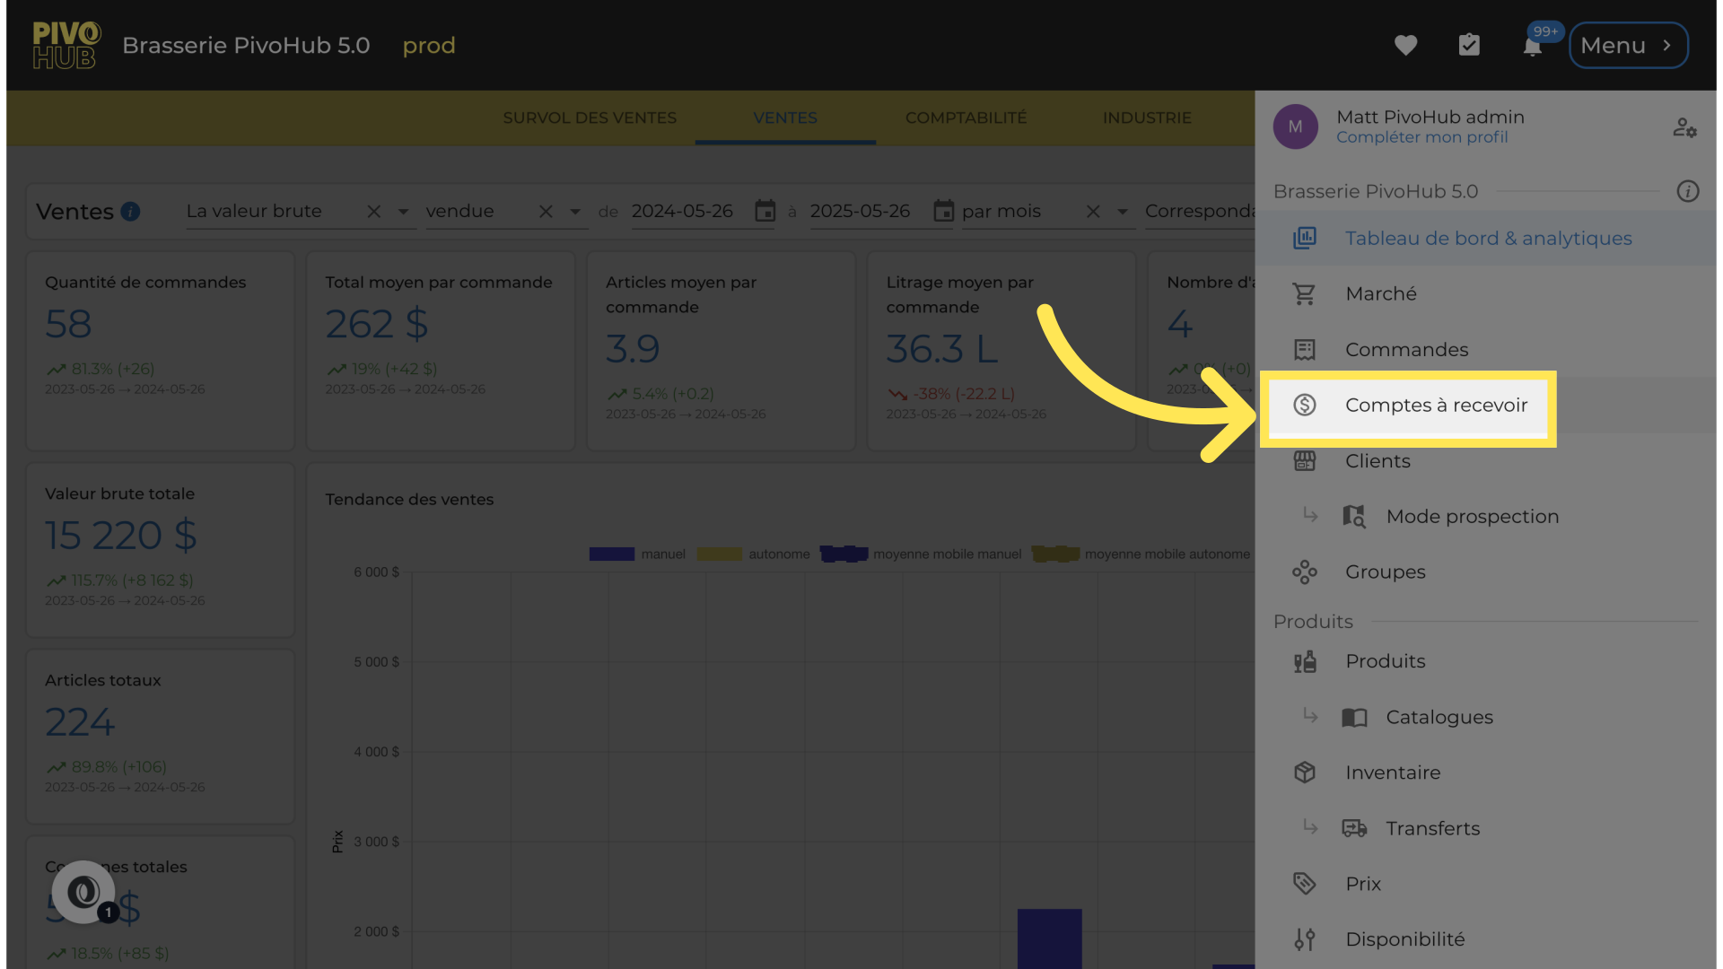Clear the par mois selection
This screenshot has width=1723, height=969.
click(x=1092, y=212)
